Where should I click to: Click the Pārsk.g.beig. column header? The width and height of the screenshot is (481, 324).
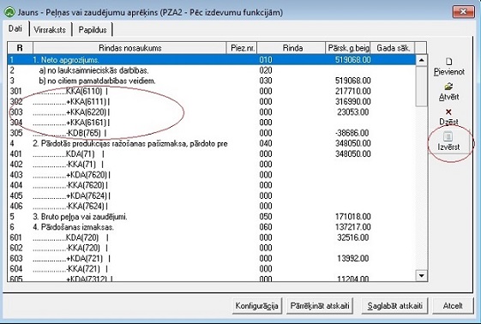[348, 48]
